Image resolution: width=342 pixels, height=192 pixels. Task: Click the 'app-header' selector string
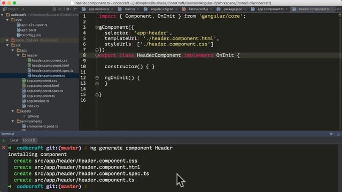(x=152, y=33)
